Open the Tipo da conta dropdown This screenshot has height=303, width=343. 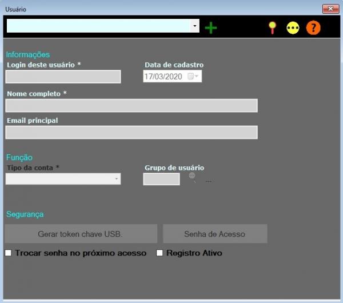point(117,179)
